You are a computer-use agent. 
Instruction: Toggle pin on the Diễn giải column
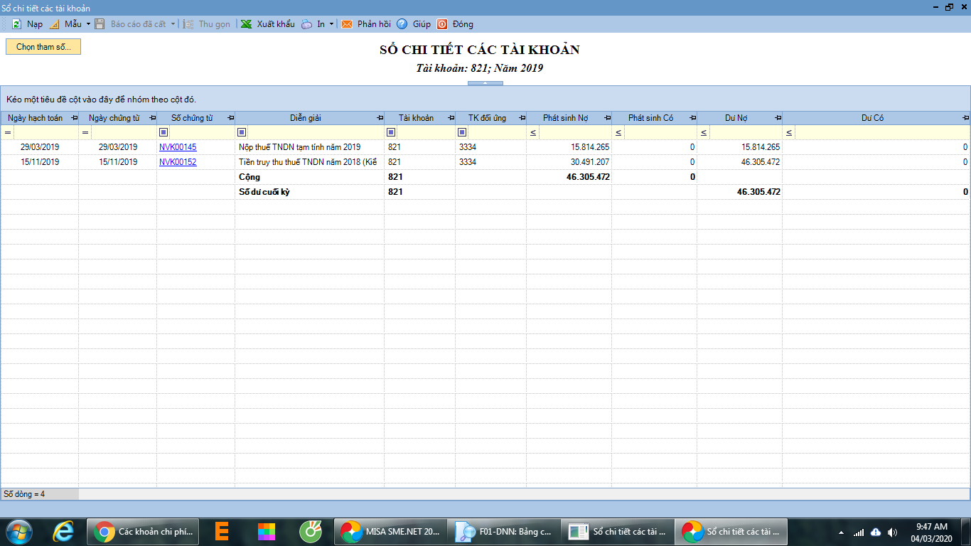coord(379,118)
